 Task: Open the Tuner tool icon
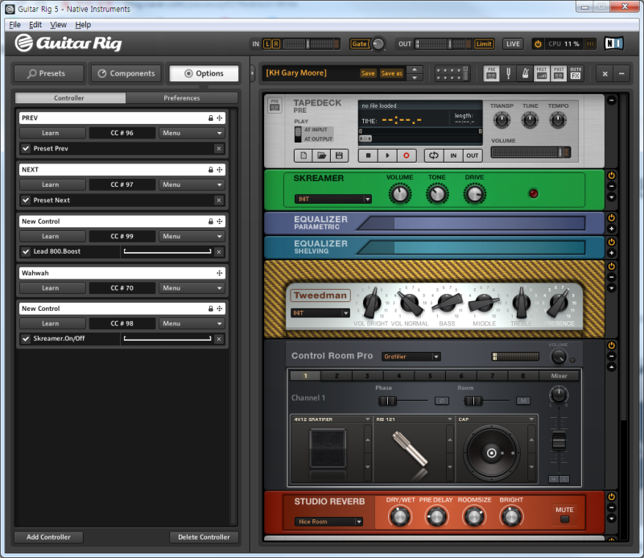[x=508, y=73]
